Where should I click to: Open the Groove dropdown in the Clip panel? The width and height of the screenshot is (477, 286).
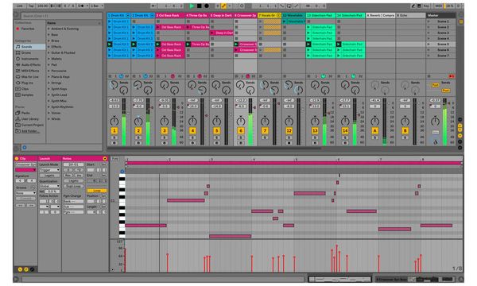25,193
